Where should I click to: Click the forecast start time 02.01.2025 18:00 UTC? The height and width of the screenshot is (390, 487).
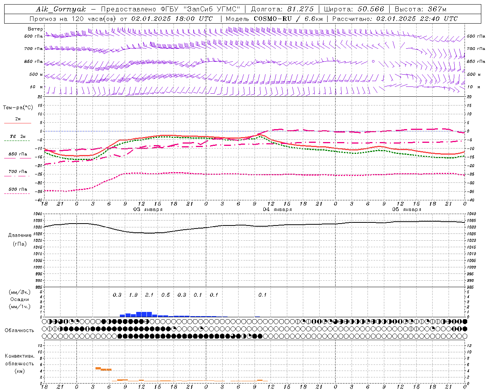(x=172, y=19)
